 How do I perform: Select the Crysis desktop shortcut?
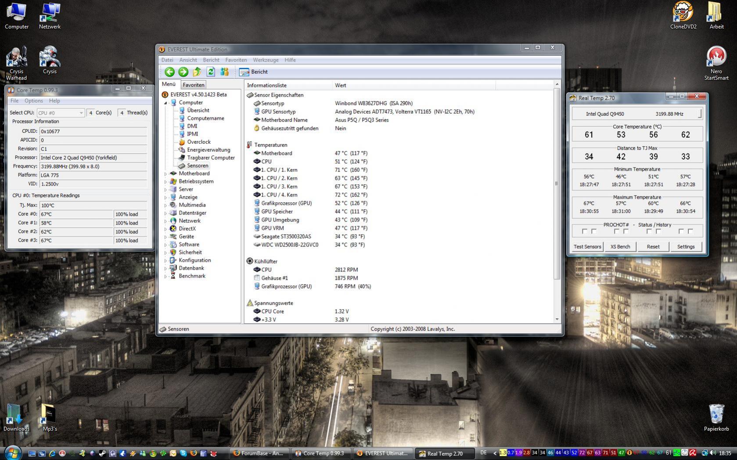50,60
